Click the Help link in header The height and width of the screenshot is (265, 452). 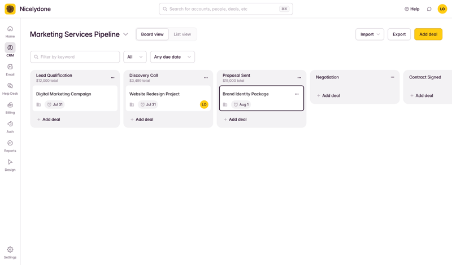[x=412, y=9]
